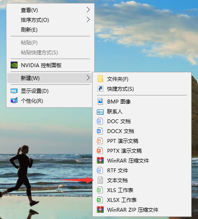Click the green XLSX 工作表 icon
The image size is (198, 219).
pos(100,200)
